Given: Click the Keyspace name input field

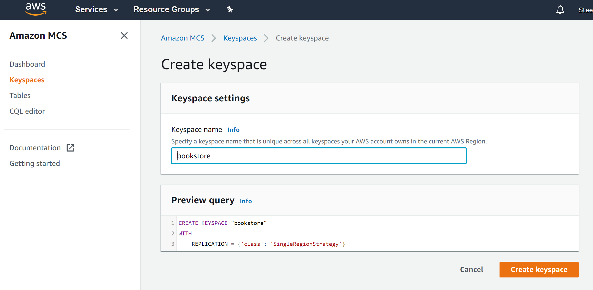Looking at the screenshot, I should pos(319,156).
